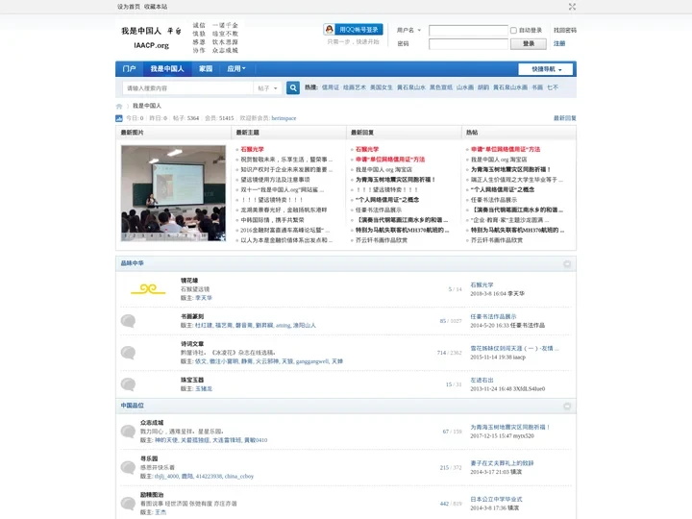Viewport: 692px width, 519px height.
Task: Open the 众志成城 forum title
Action: [x=152, y=422]
